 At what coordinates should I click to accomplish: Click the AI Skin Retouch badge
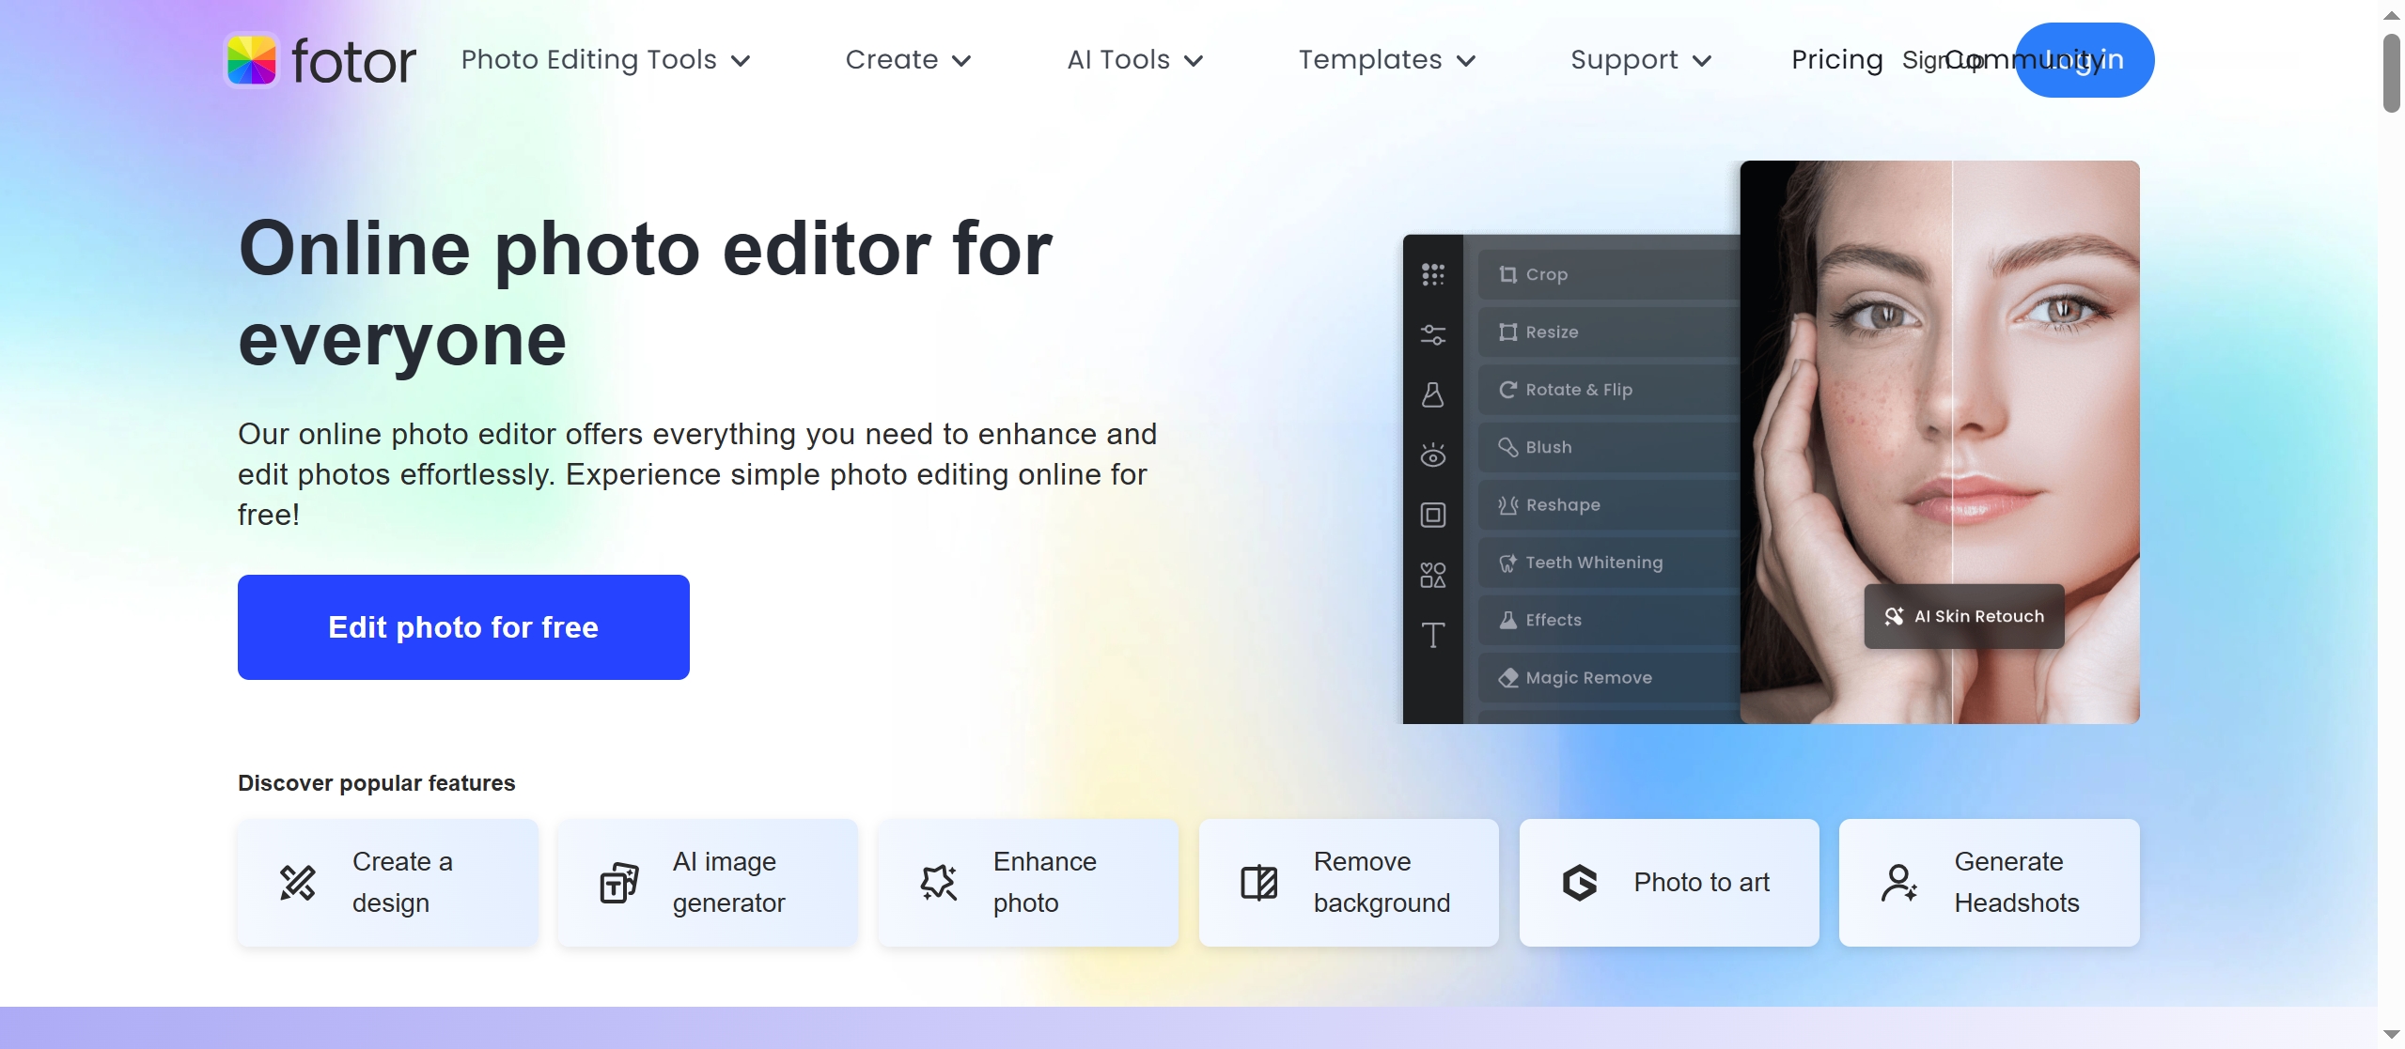pyautogui.click(x=1964, y=616)
